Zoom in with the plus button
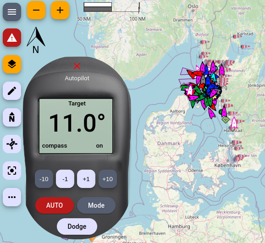The height and width of the screenshot is (243, 265). 60,10
